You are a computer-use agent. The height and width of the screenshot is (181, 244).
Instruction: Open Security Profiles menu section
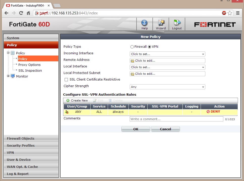pos(31,145)
